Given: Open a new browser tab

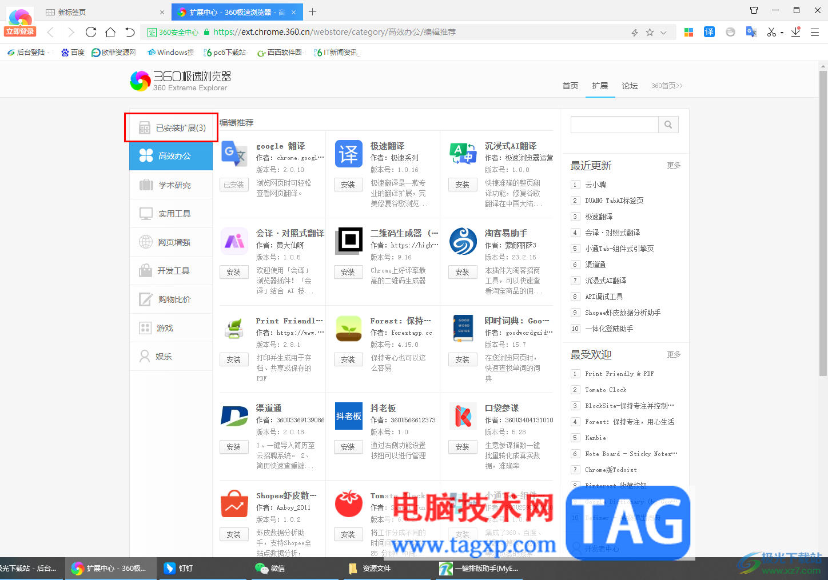Looking at the screenshot, I should (313, 11).
